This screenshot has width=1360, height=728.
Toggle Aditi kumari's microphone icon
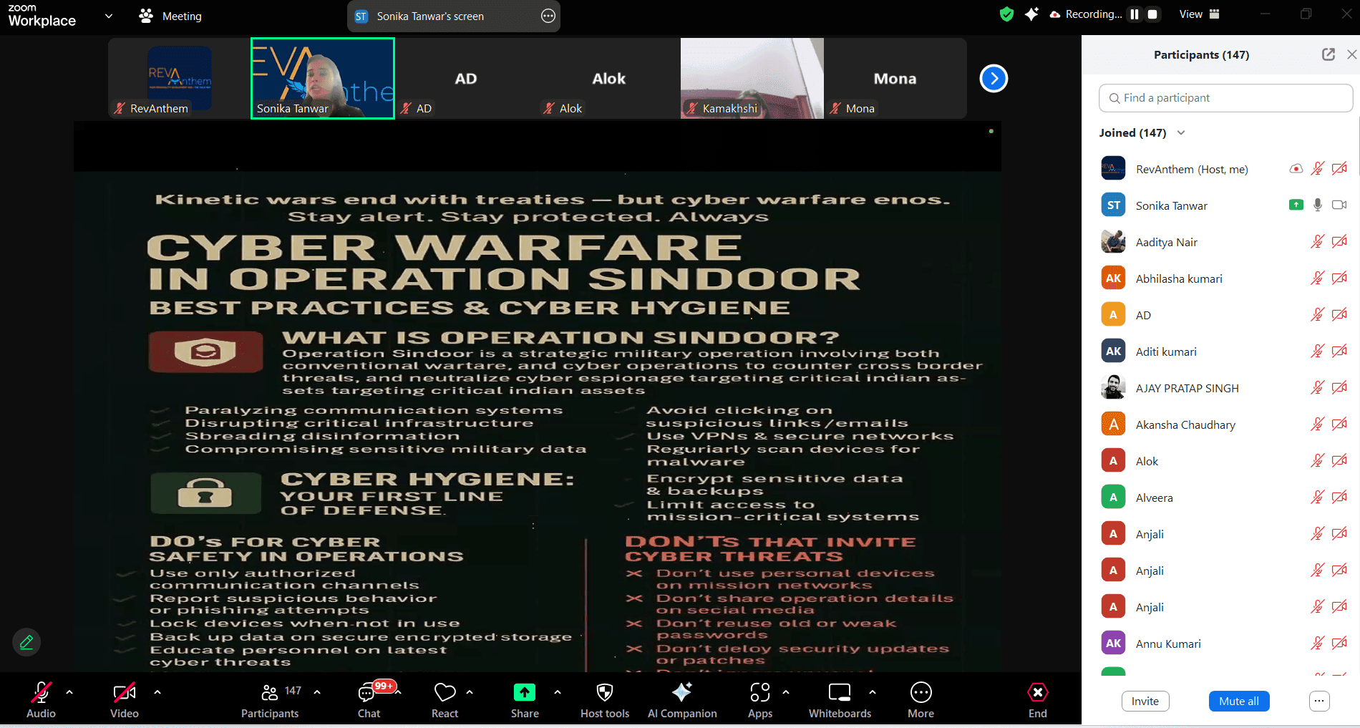(1318, 351)
